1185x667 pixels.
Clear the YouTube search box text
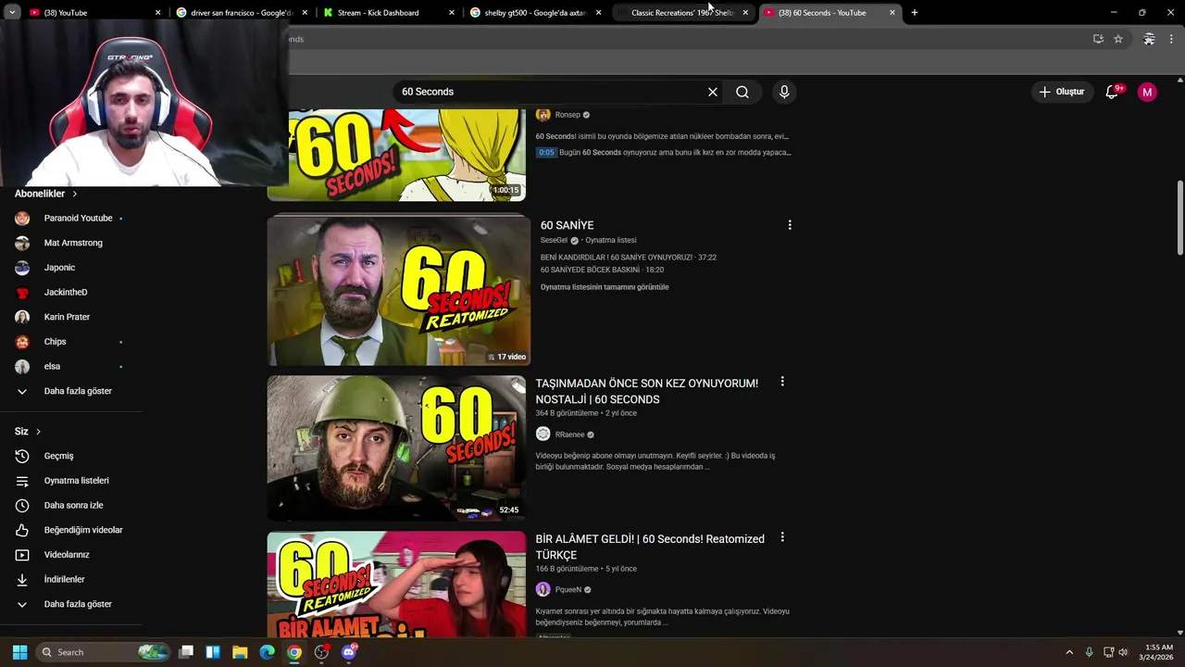click(x=713, y=92)
